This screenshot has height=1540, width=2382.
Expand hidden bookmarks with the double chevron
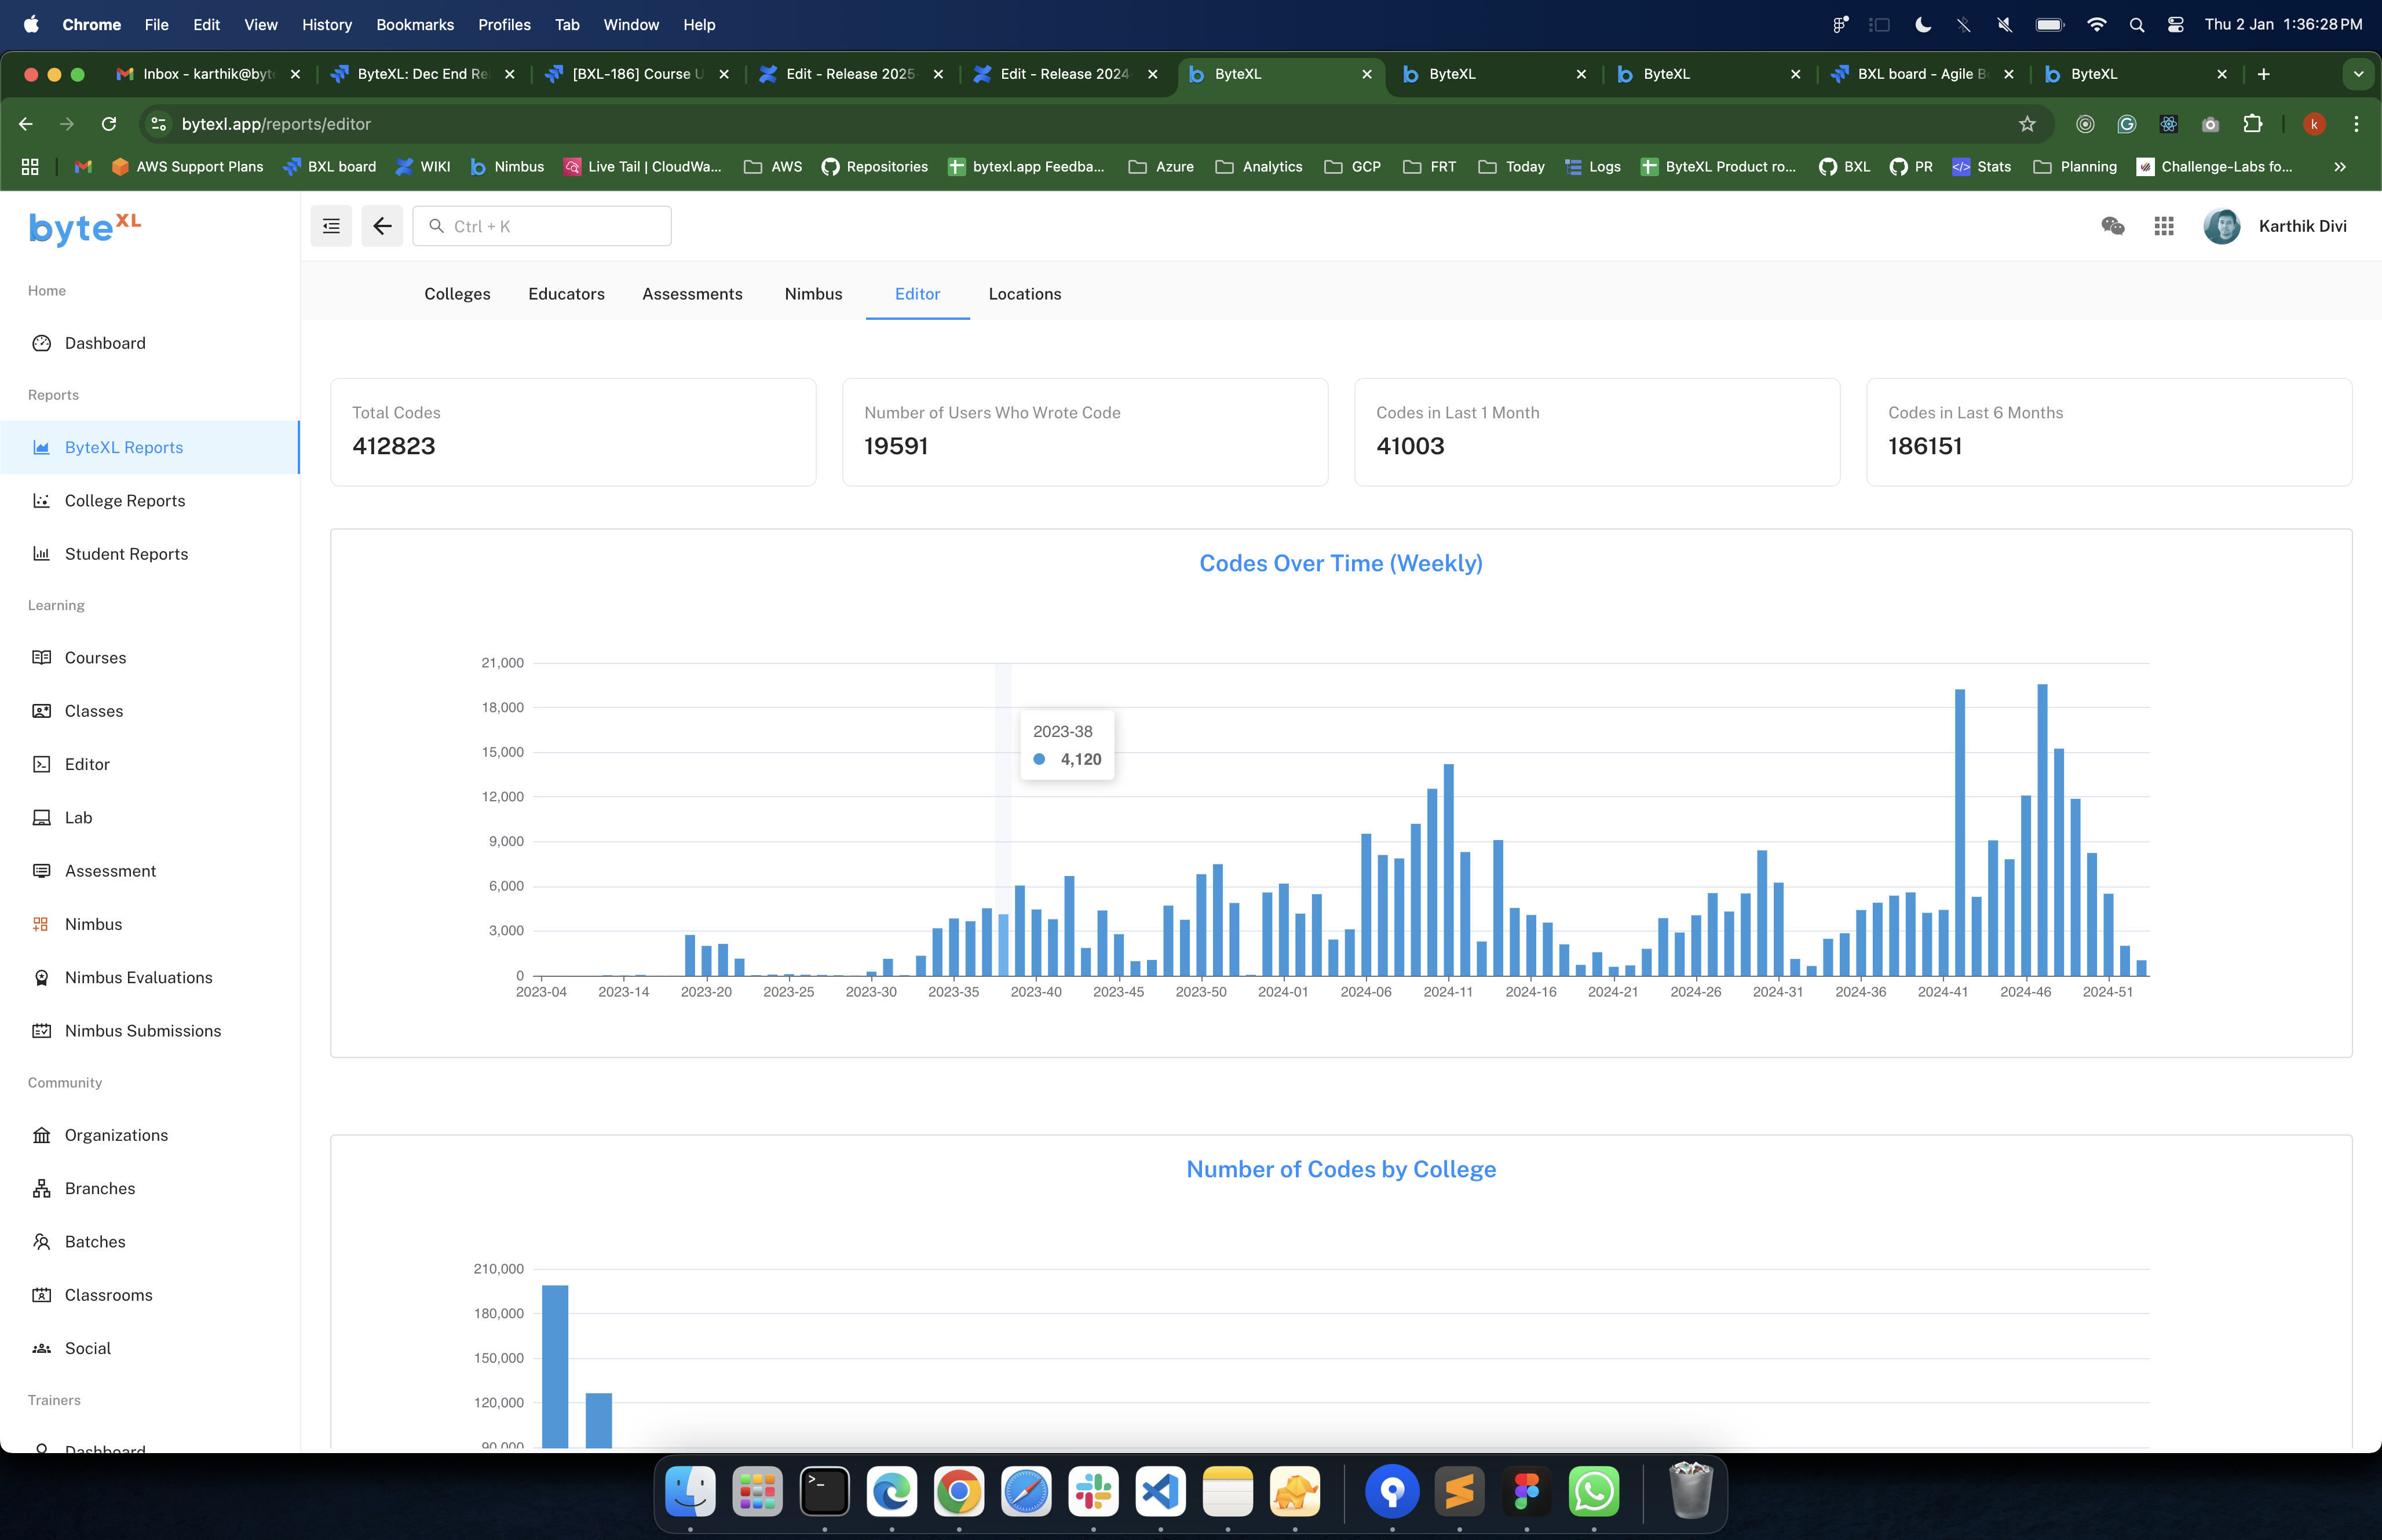pyautogui.click(x=2340, y=167)
